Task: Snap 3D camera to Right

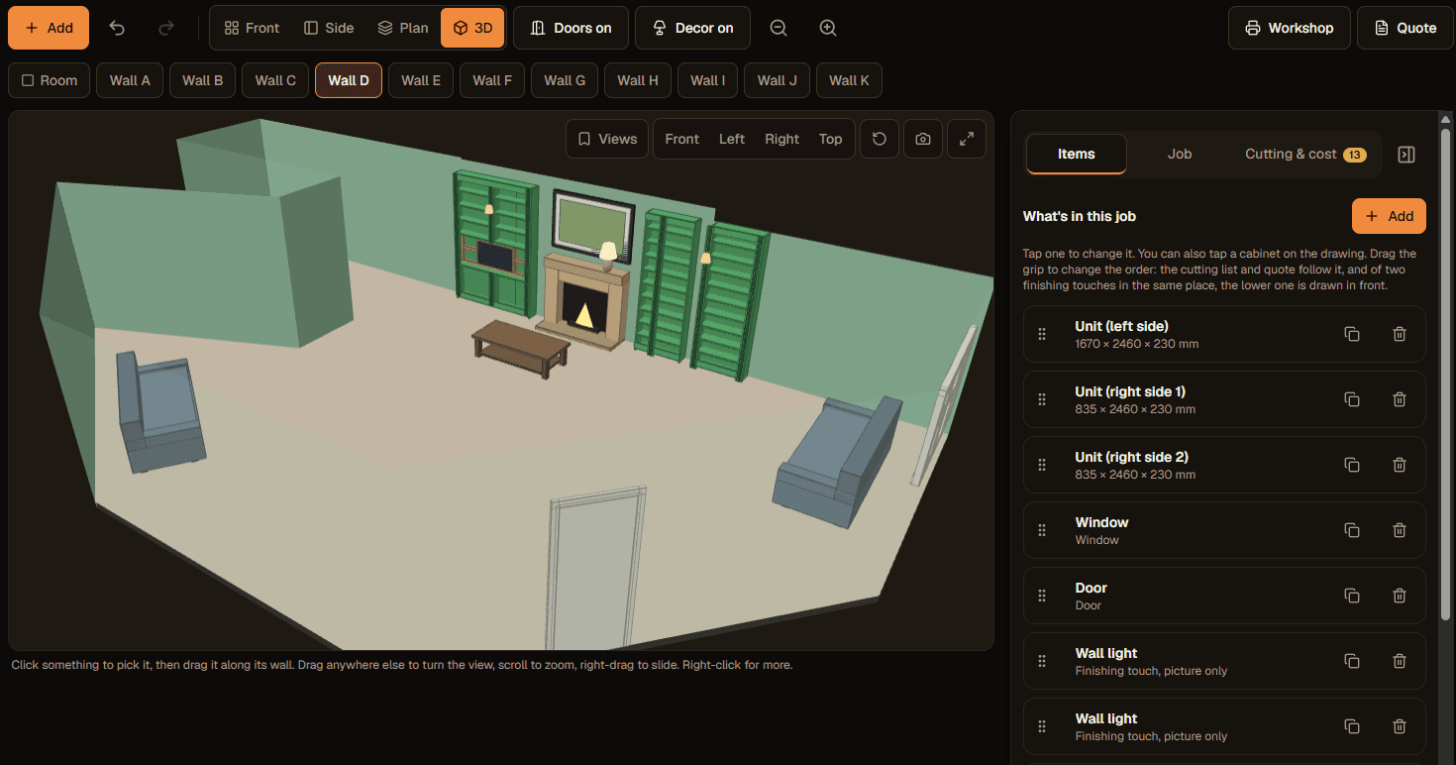Action: 781,139
